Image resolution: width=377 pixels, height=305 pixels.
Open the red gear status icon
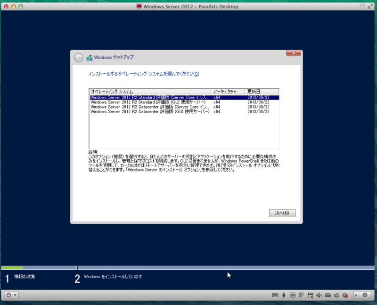(x=345, y=295)
